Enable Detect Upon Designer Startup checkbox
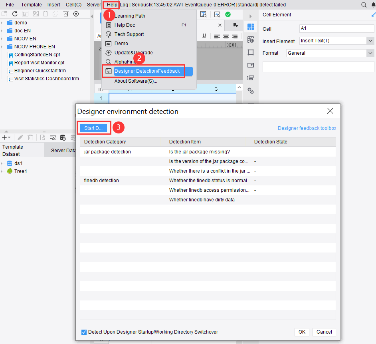Image resolution: width=376 pixels, height=344 pixels. (x=84, y=332)
